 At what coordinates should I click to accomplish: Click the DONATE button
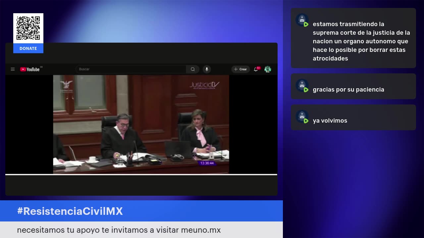tap(28, 48)
